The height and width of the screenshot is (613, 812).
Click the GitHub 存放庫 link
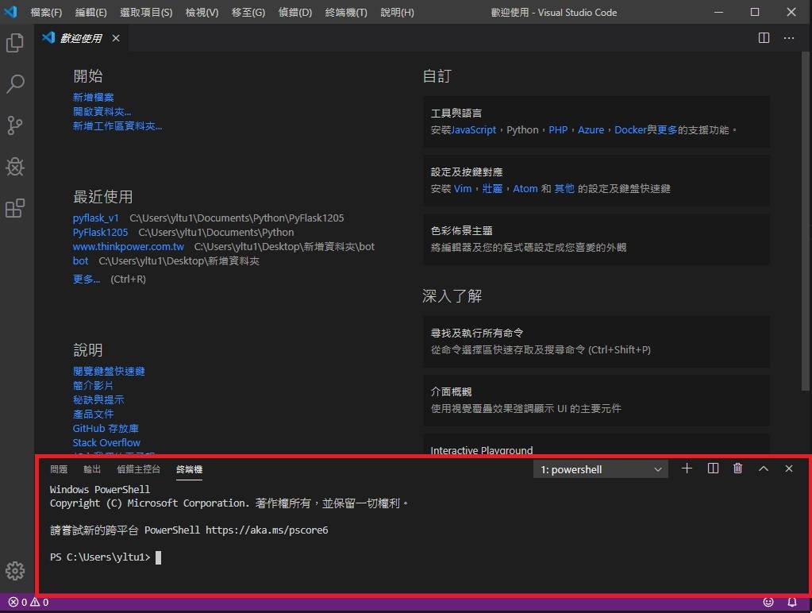tap(106, 429)
